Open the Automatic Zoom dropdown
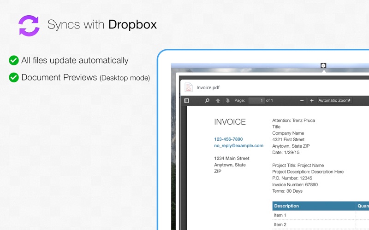This screenshot has height=230, width=369. click(334, 100)
